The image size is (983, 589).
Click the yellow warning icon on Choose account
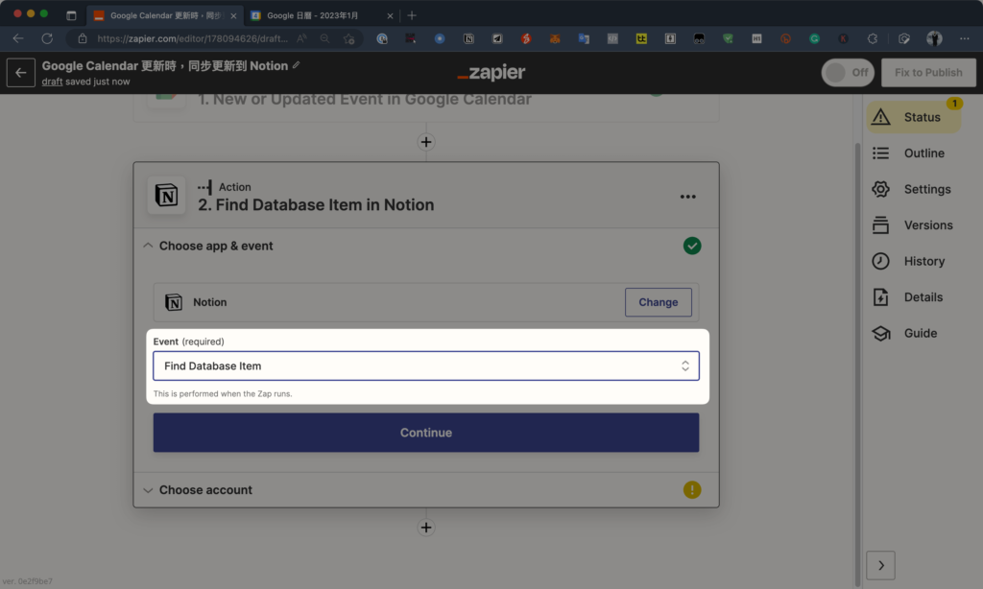coord(692,490)
